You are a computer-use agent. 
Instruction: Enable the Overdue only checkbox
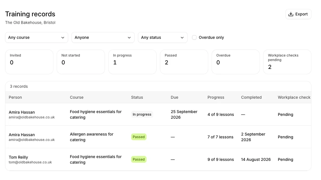[x=194, y=37]
